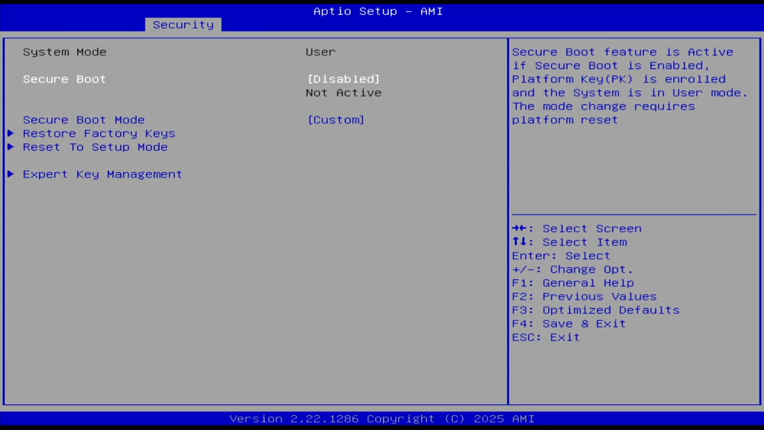
Task: Open Secure Boot Mode [Custom] dropdown
Action: pos(336,120)
